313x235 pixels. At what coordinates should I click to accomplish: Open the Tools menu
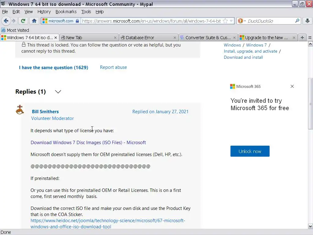(86, 12)
